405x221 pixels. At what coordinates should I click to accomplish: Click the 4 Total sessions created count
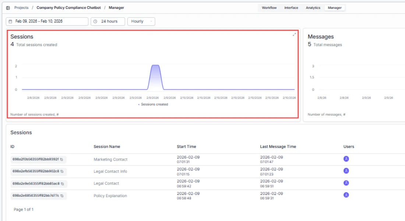click(34, 45)
